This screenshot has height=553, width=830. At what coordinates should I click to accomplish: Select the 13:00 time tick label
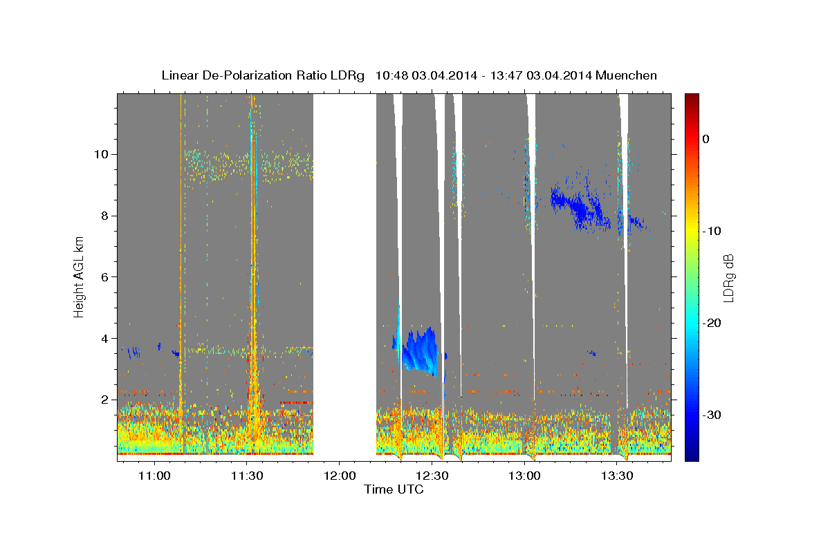coord(525,476)
